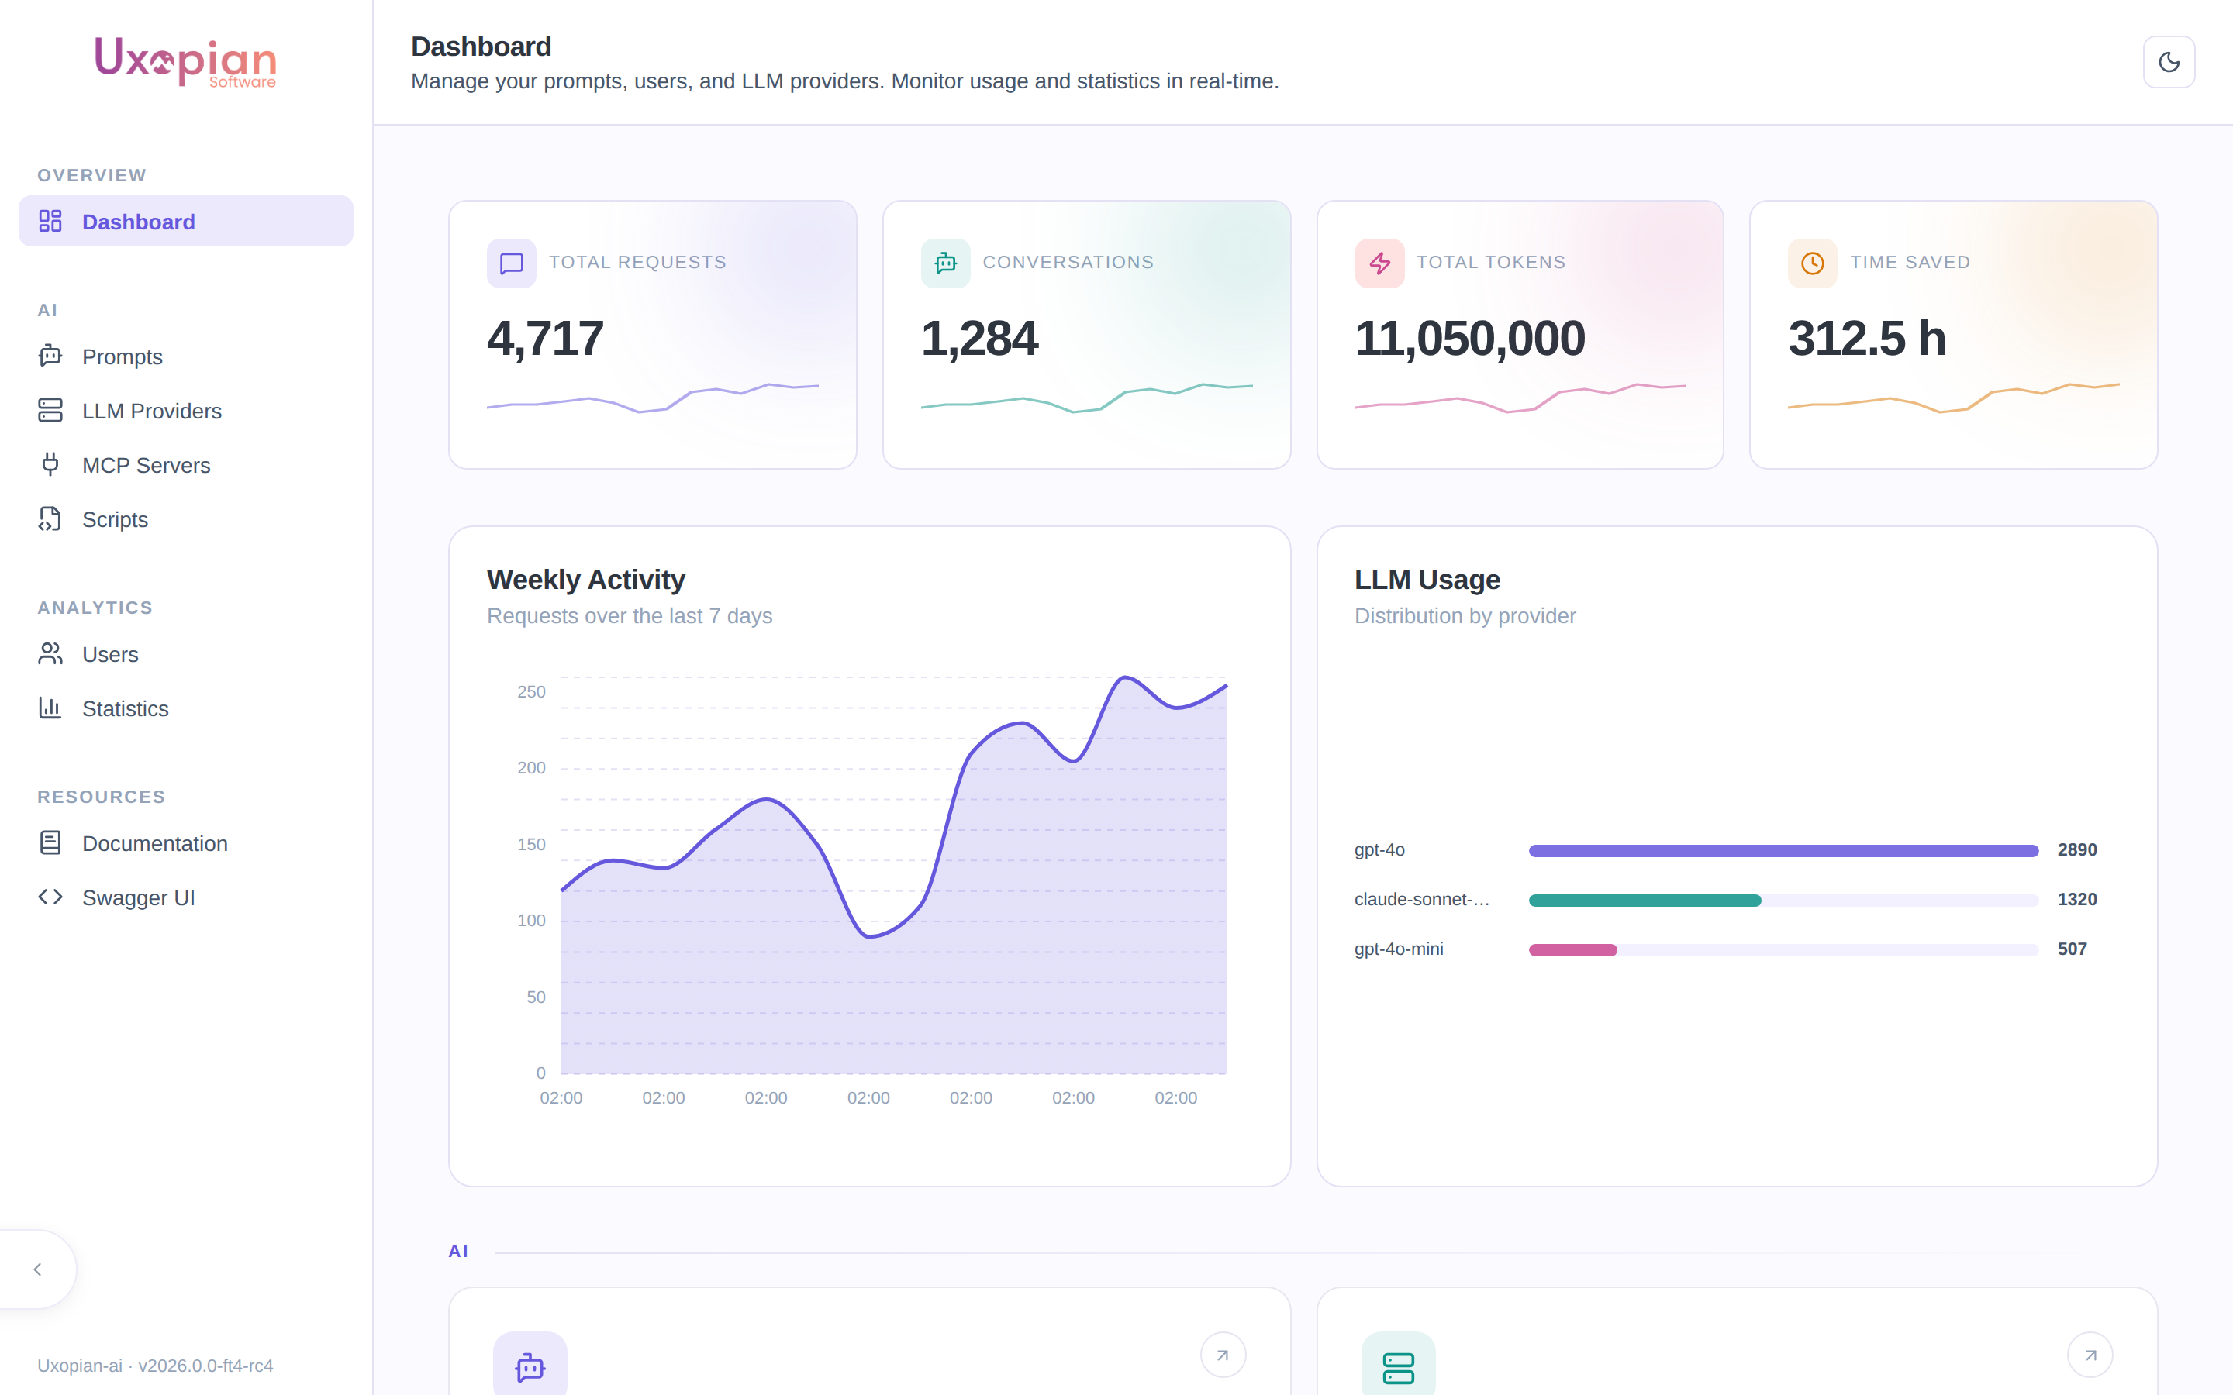This screenshot has height=1395, width=2233.
Task: Open the first AI card with its arrow button
Action: (1223, 1355)
